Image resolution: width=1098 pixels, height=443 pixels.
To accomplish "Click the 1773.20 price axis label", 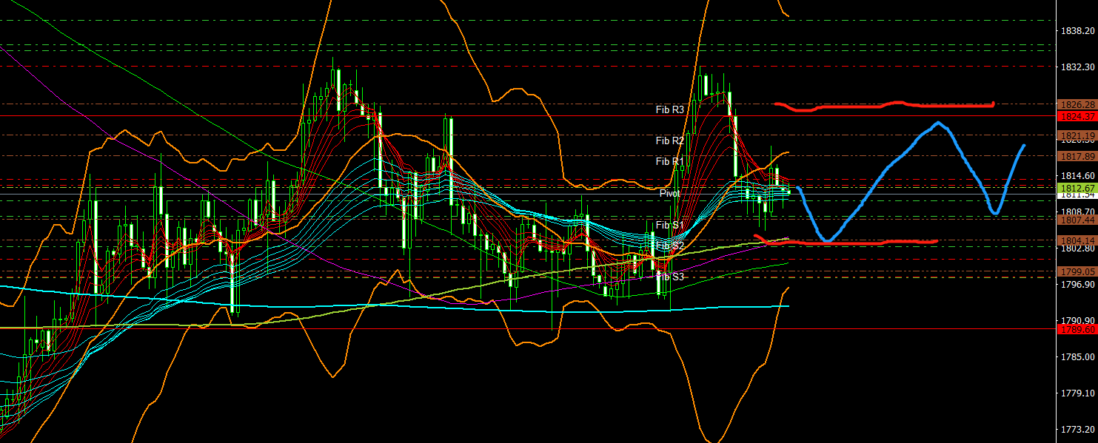I will (x=1077, y=430).
